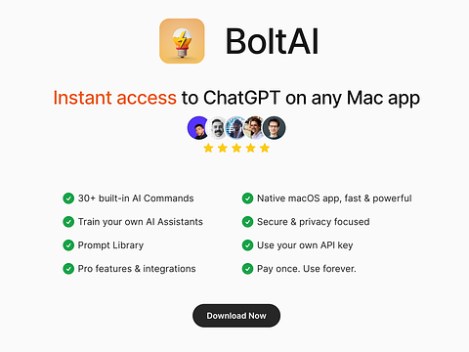Click the Download Now button

click(236, 316)
